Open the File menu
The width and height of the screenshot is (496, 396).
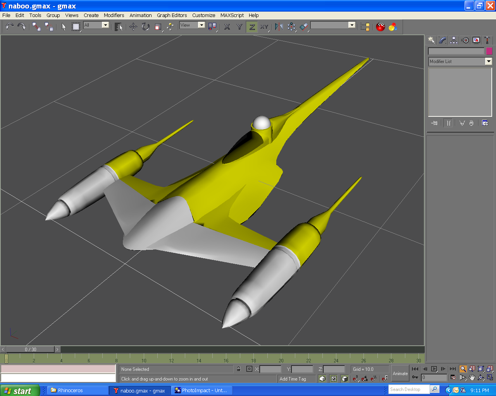pyautogui.click(x=6, y=15)
